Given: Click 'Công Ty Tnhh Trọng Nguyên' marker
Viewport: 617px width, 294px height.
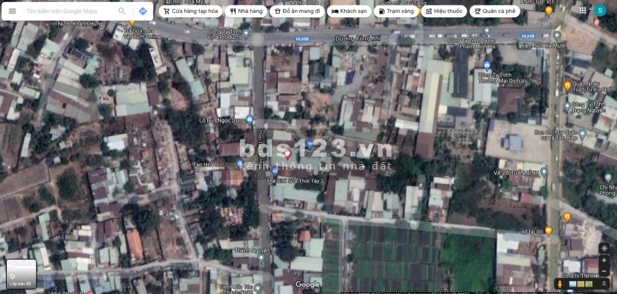Looking at the screenshot, I should tap(568, 106).
